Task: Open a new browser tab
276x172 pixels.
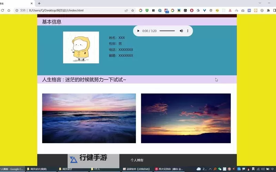Action: (x=39, y=3)
